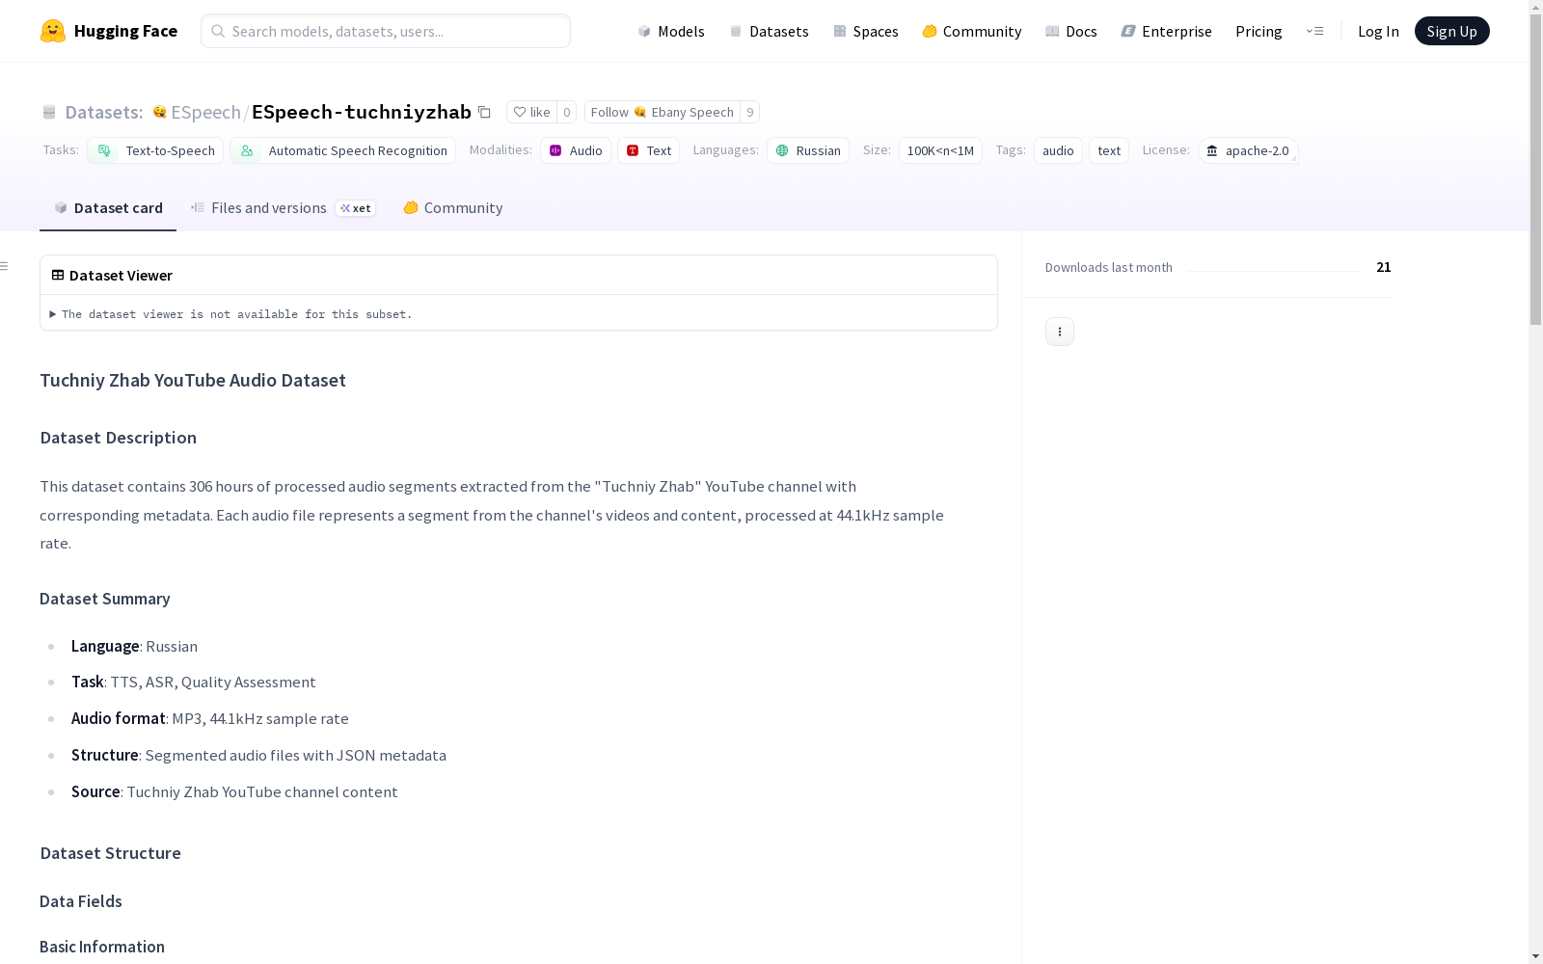Click the follower count 9

pos(750,112)
